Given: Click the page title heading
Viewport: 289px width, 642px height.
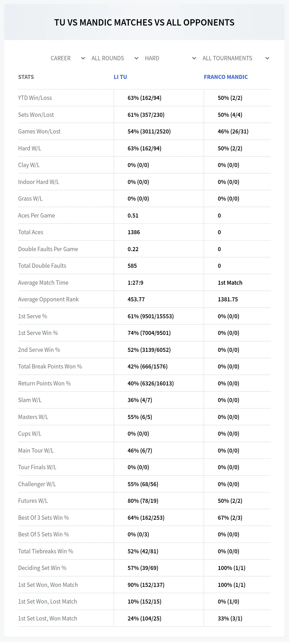Looking at the screenshot, I should coord(144,22).
